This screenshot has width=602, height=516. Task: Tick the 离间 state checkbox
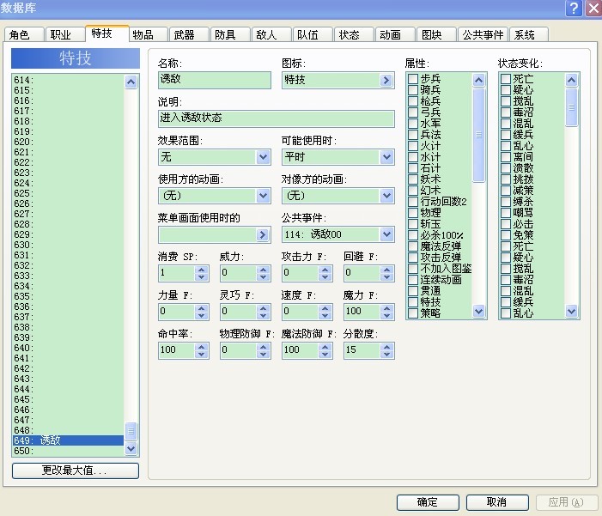[506, 157]
